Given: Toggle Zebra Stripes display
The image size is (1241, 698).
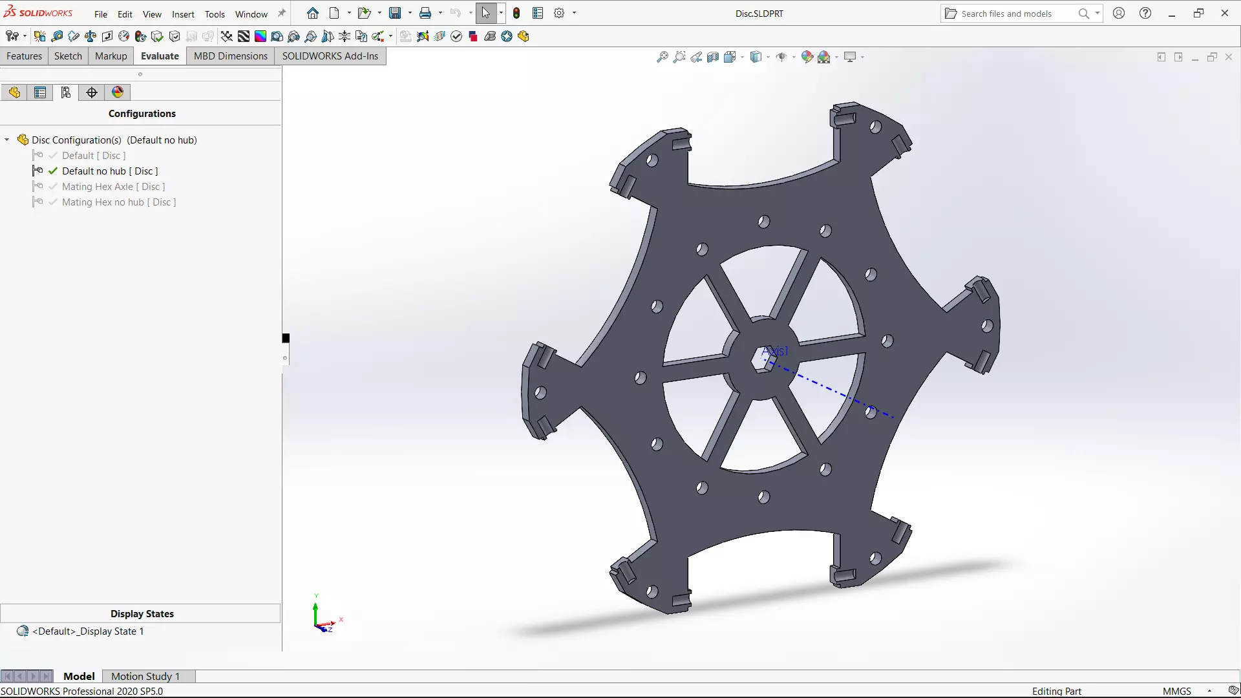Looking at the screenshot, I should point(244,36).
